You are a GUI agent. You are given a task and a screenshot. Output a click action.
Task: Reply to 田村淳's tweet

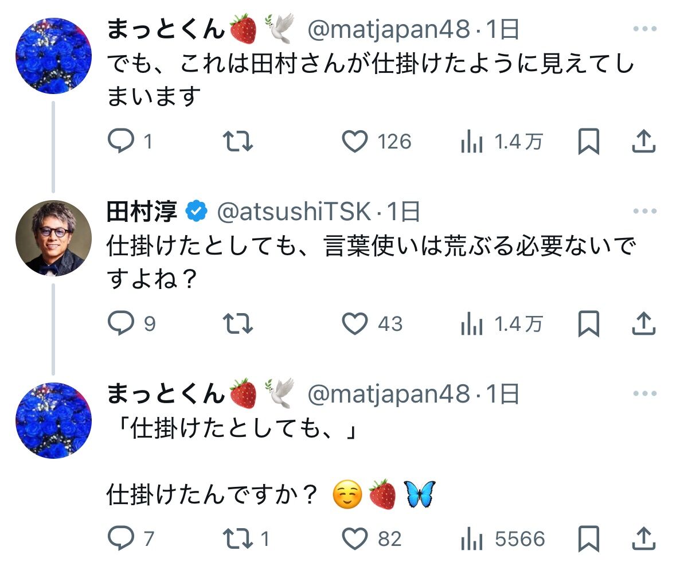click(120, 324)
